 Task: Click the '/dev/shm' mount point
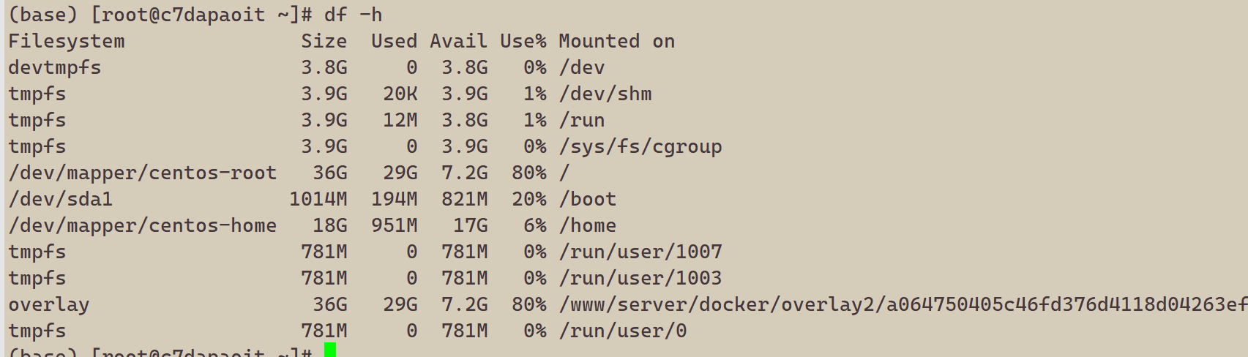tap(605, 94)
